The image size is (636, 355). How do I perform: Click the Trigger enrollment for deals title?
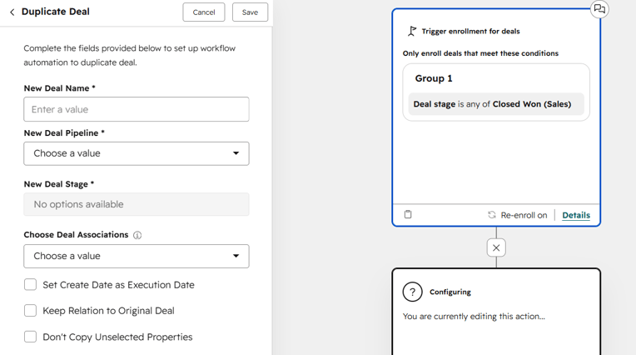click(x=470, y=32)
